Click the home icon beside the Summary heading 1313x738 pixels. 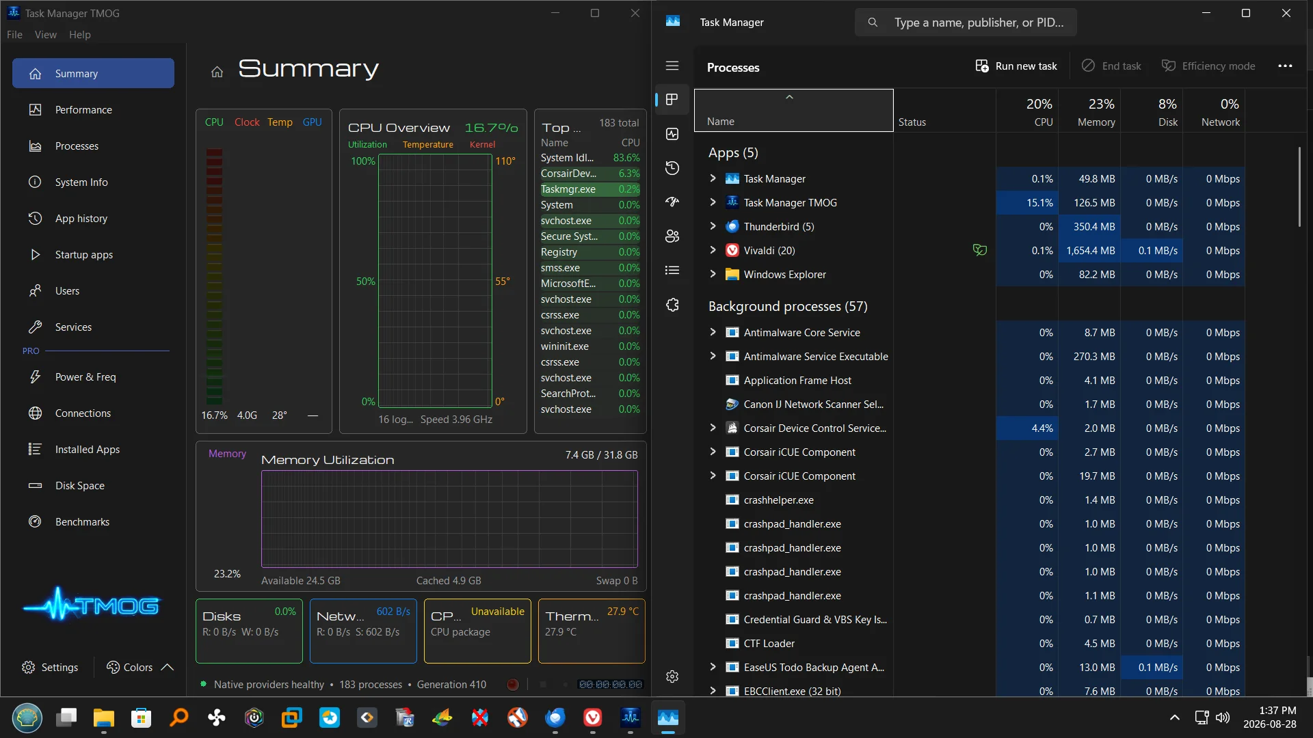pyautogui.click(x=217, y=72)
